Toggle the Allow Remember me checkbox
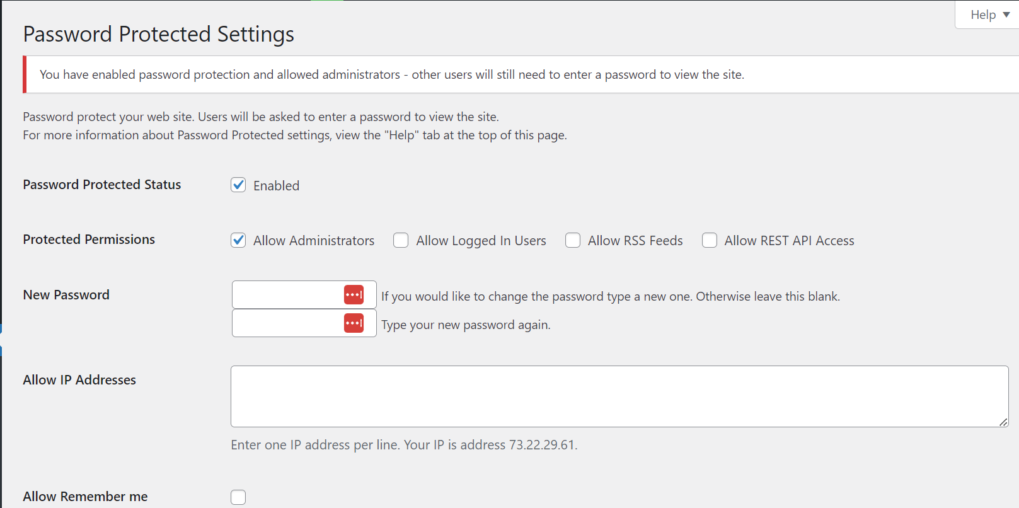The image size is (1019, 508). [x=238, y=497]
